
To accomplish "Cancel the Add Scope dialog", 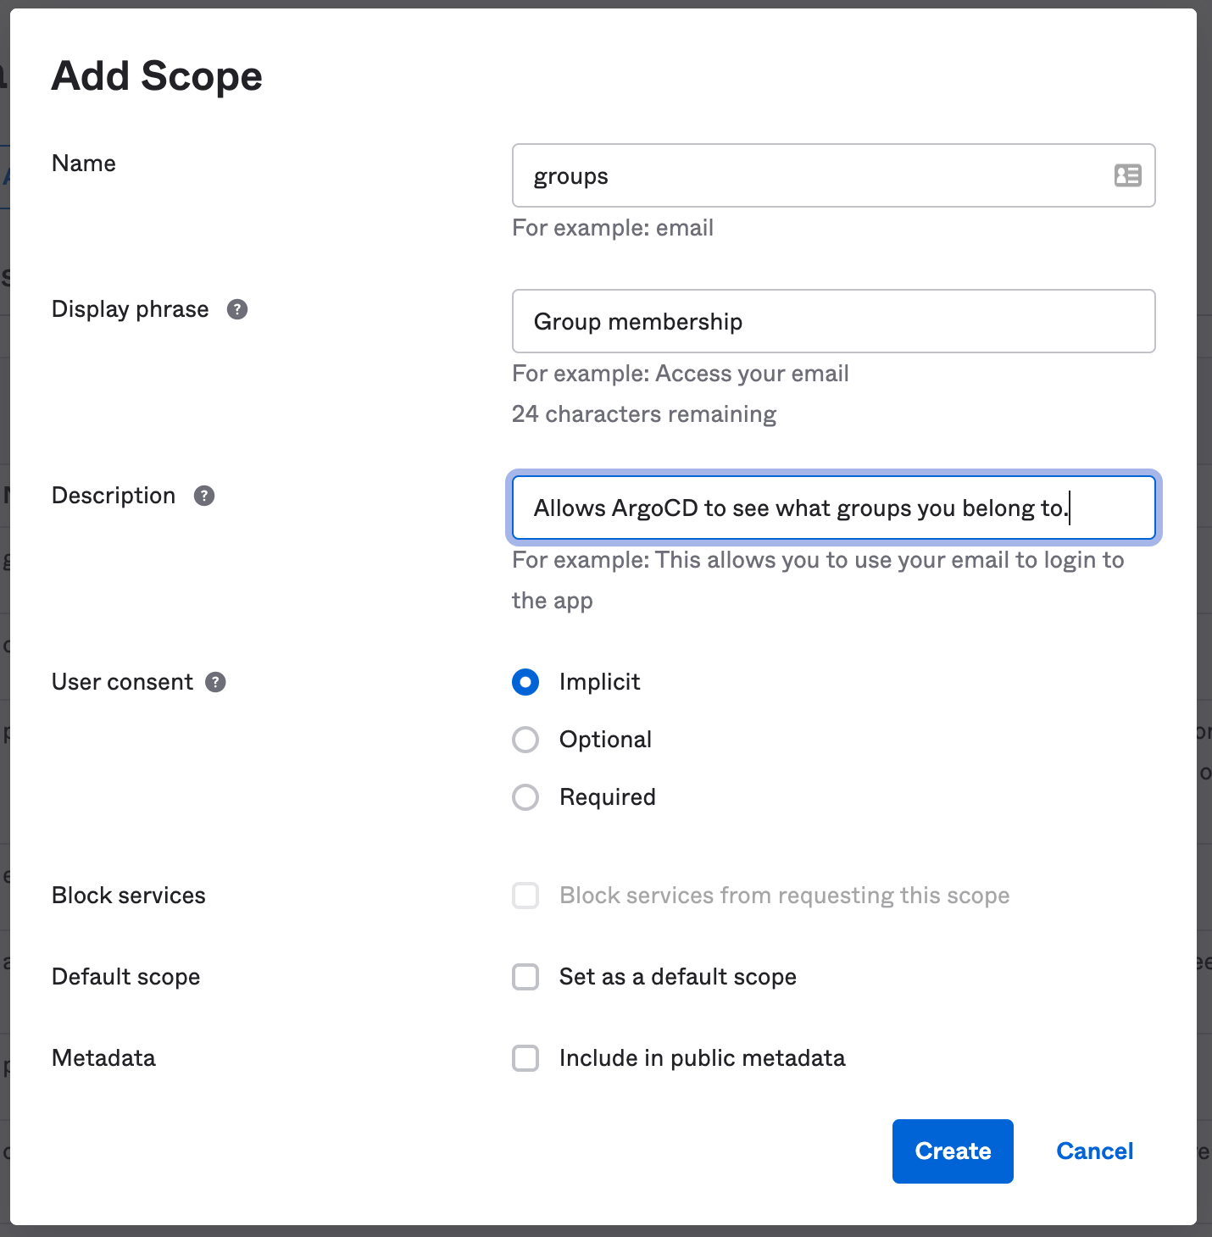I will 1094,1151.
